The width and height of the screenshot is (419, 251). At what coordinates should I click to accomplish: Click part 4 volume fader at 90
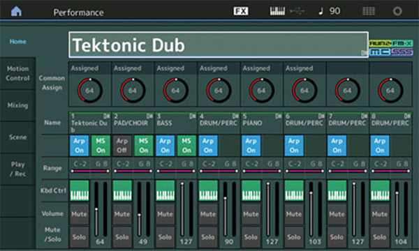pyautogui.click(x=226, y=209)
